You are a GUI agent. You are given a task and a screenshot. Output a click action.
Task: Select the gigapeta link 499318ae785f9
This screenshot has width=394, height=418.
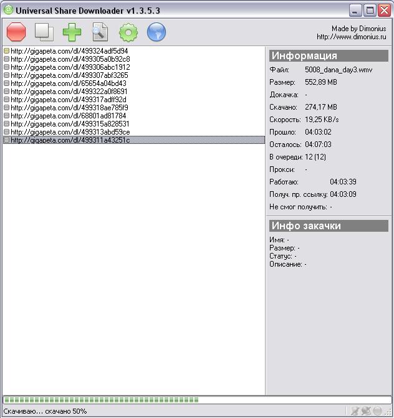[69, 108]
